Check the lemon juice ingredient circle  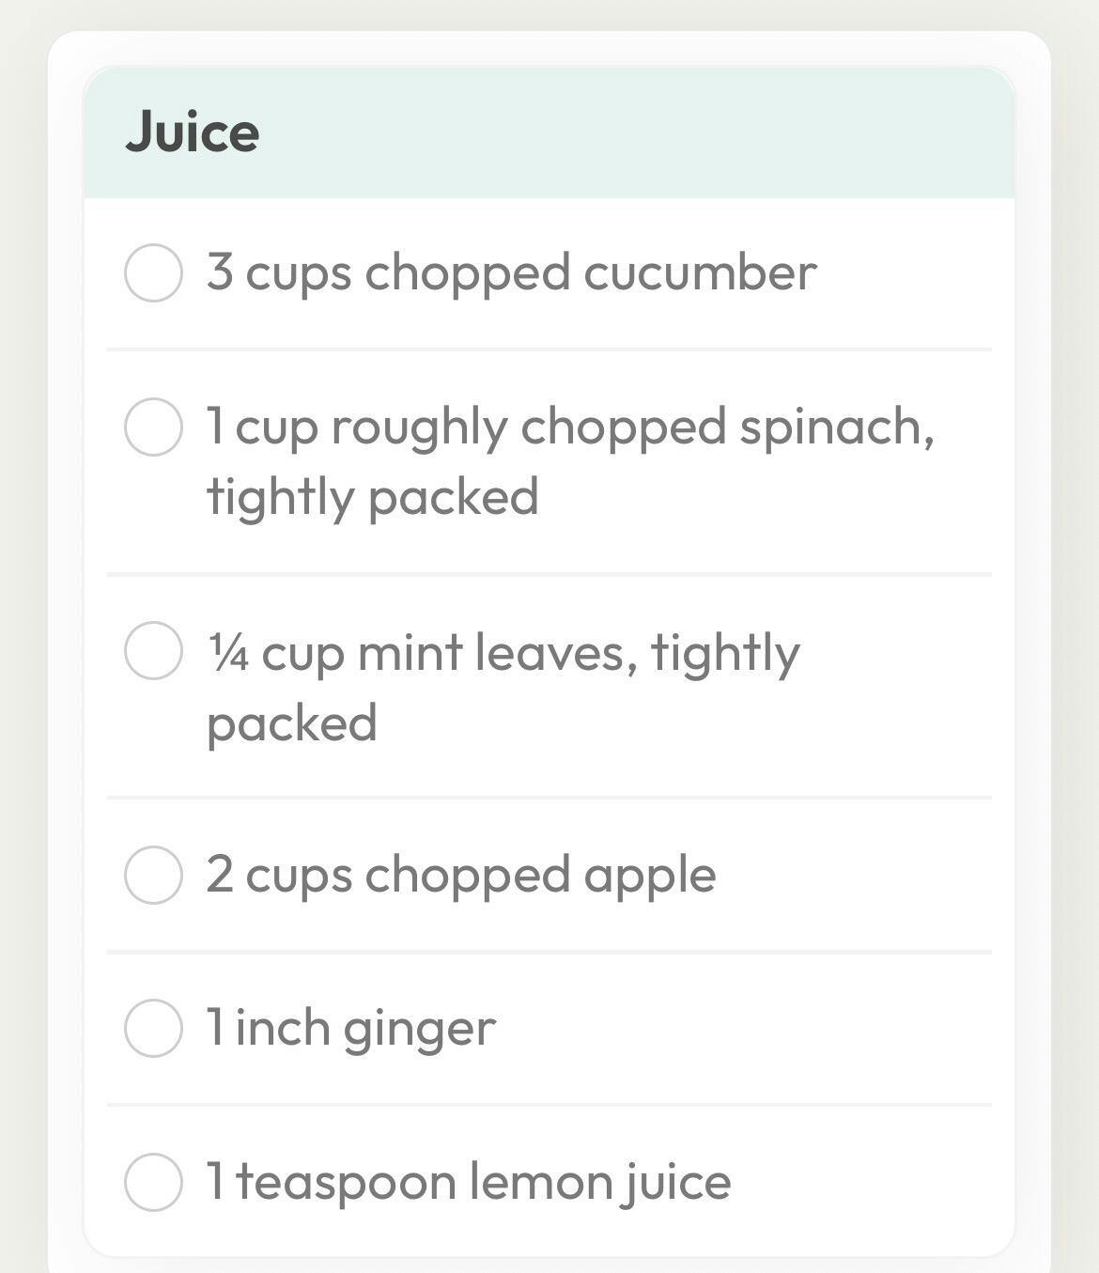(x=153, y=1182)
